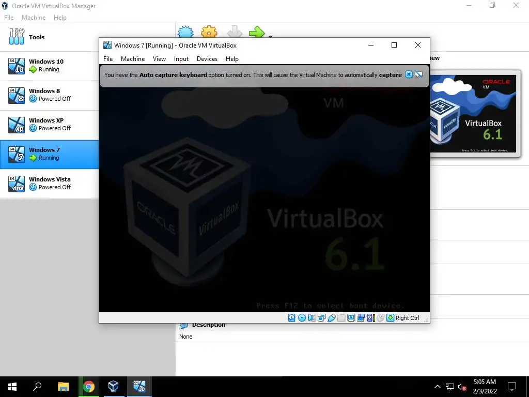
Task: Open File menu in VirtualBox Manager
Action: point(9,18)
